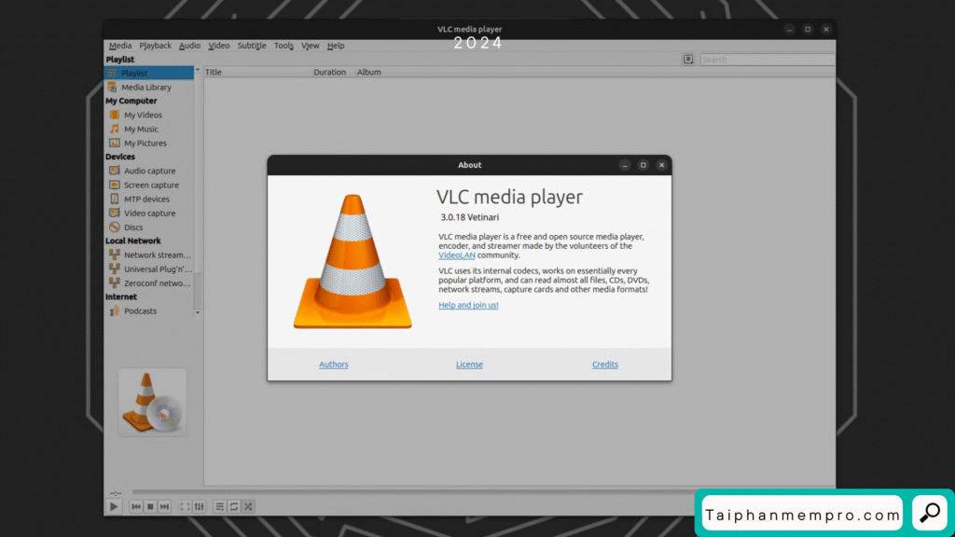The image size is (955, 537).
Task: Toggle random shuffle playback
Action: coord(248,506)
